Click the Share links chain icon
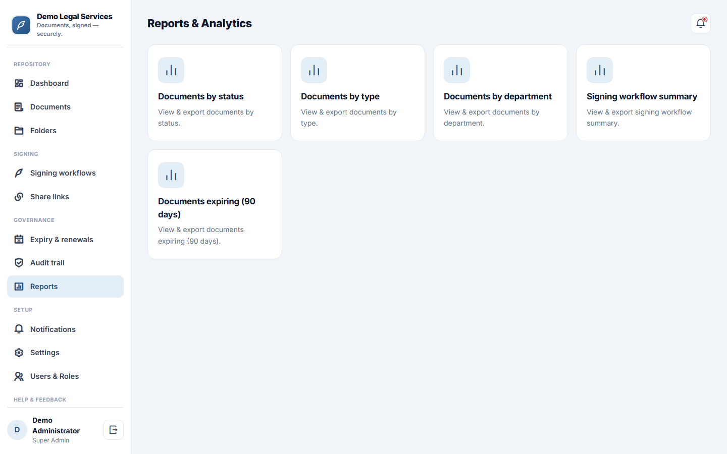Screen dimensions: 727x454 [19, 197]
